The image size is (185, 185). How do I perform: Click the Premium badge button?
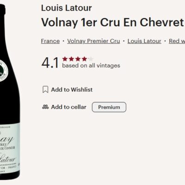point(109,107)
